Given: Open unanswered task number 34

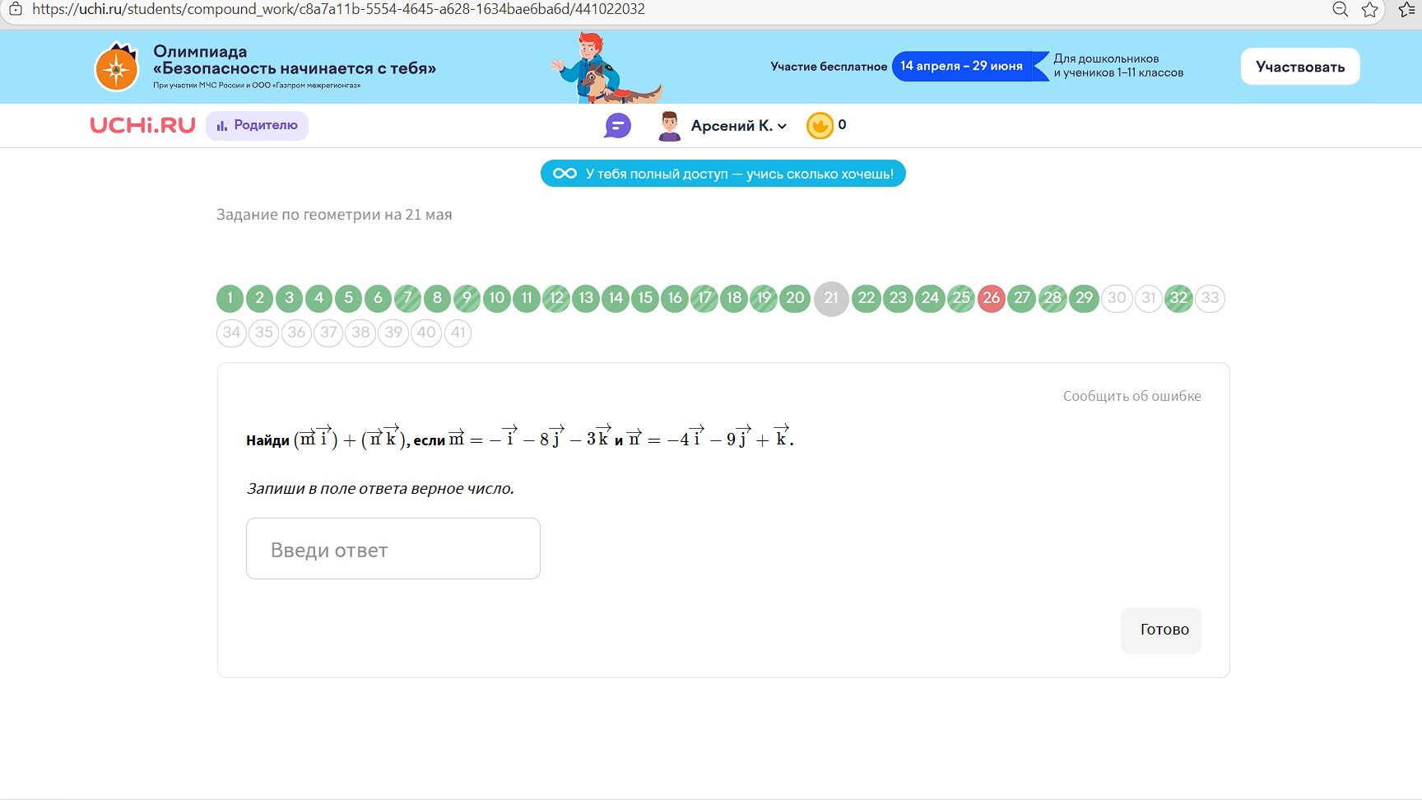Looking at the screenshot, I should [x=232, y=333].
